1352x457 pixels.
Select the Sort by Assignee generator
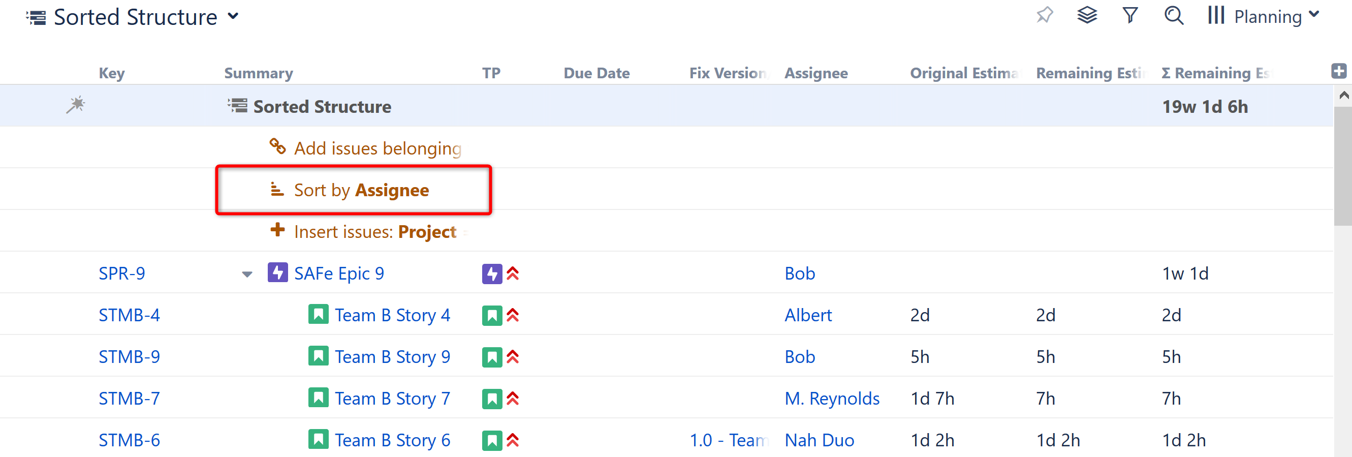click(361, 190)
